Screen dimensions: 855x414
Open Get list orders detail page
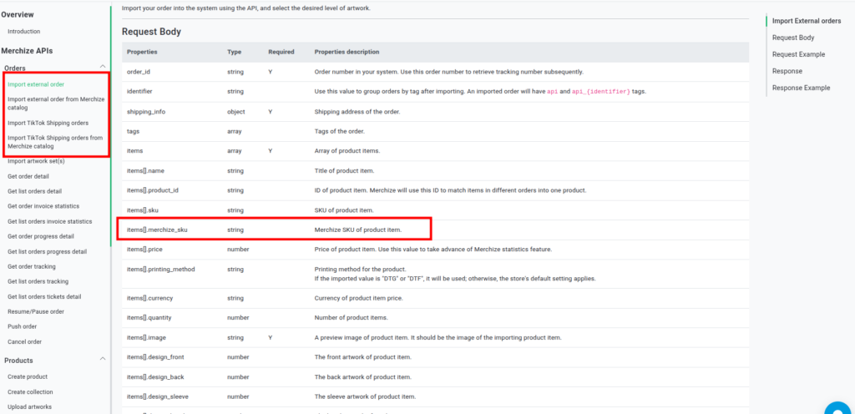(34, 191)
